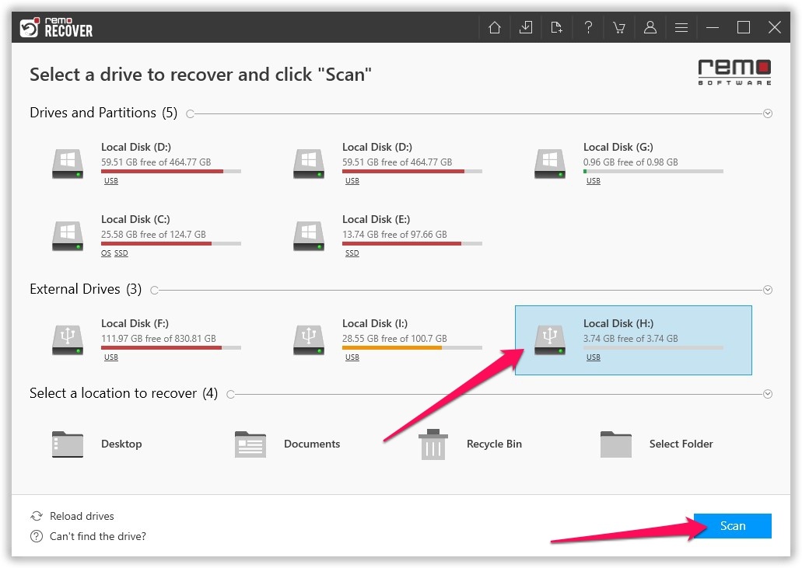802x568 pixels.
Task: Click the Reload drives link
Action: pyautogui.click(x=72, y=516)
